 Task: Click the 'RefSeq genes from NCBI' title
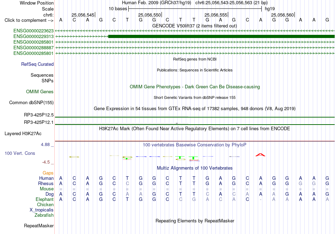(x=195, y=59)
